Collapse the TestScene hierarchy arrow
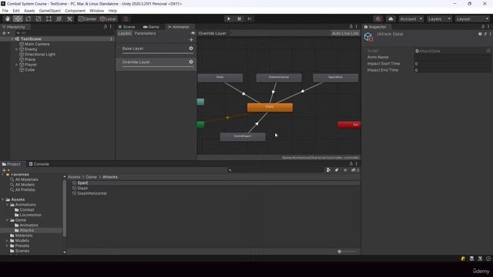Image resolution: width=493 pixels, height=277 pixels. pyautogui.click(x=12, y=39)
